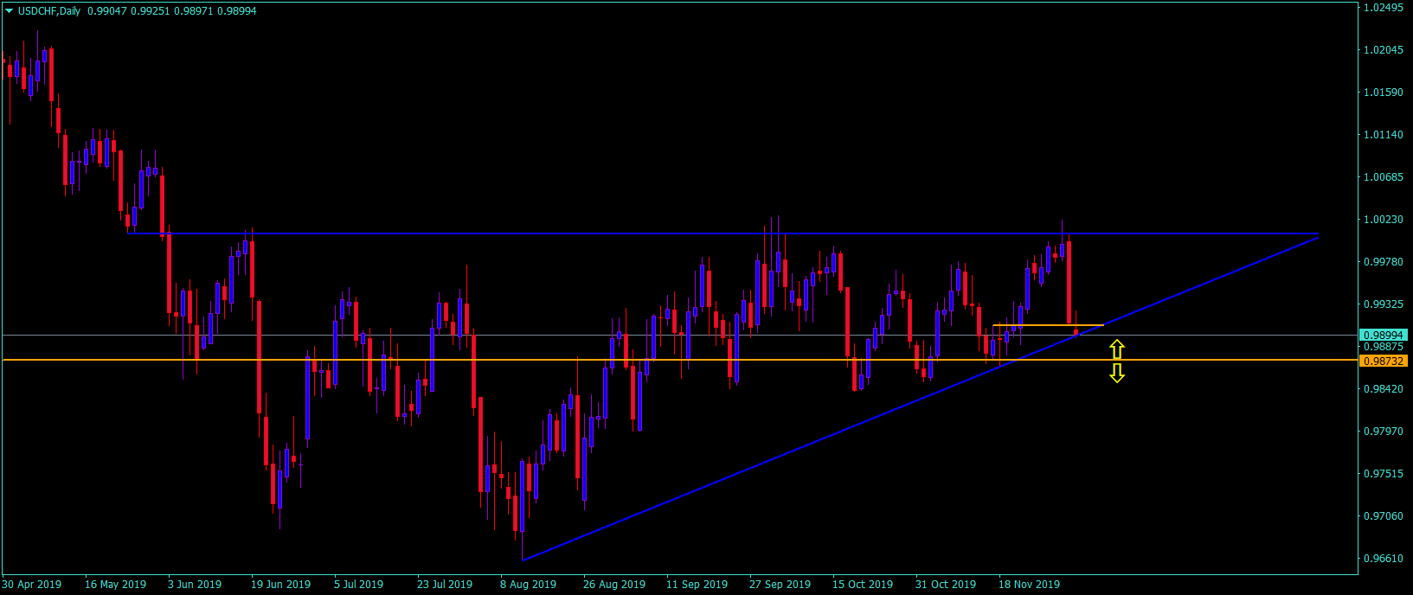1413x595 pixels.
Task: Click the teal 0.98994 current price tag
Action: [1384, 335]
